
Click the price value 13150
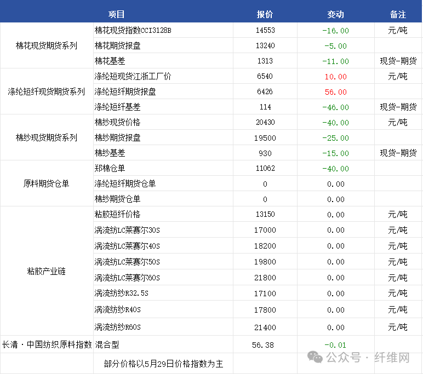click(x=265, y=214)
